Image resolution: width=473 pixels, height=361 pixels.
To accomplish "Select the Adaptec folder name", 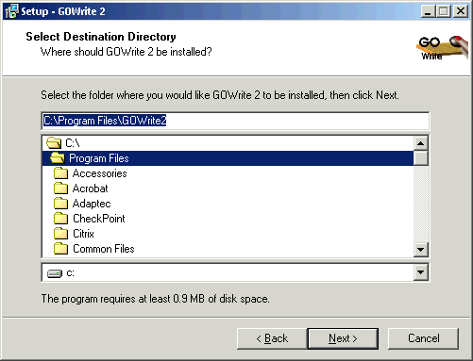I will pos(92,204).
